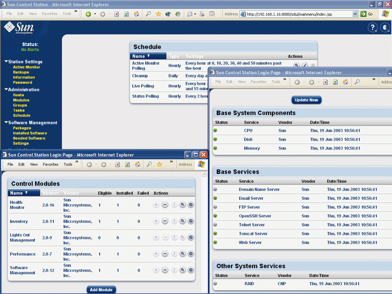Click Live Polling in Schedule table
The width and height of the screenshot is (392, 294).
pyautogui.click(x=143, y=86)
